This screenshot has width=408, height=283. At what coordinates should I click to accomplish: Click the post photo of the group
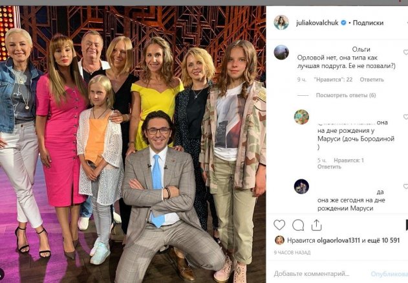133,142
